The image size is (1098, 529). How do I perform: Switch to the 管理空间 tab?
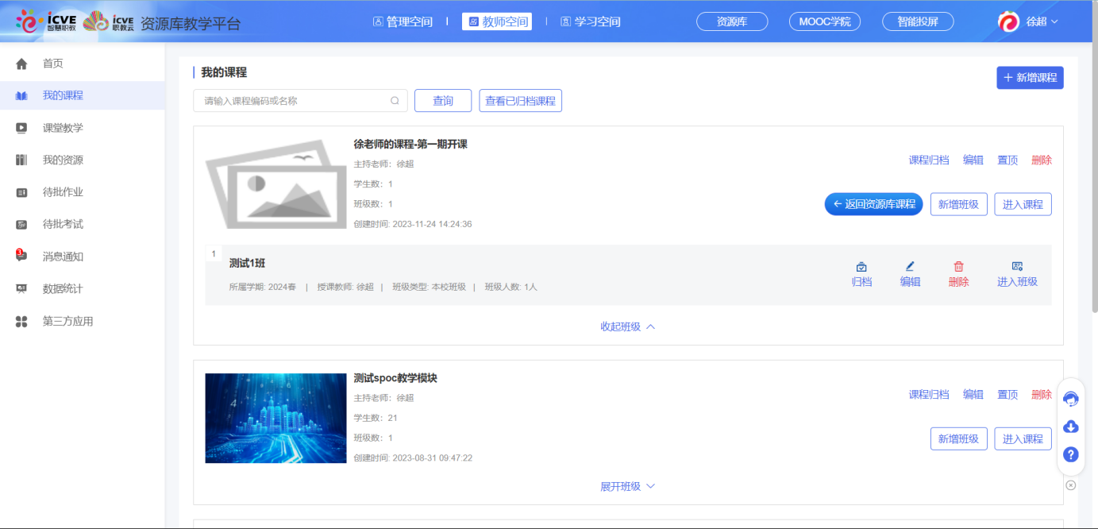click(x=403, y=22)
